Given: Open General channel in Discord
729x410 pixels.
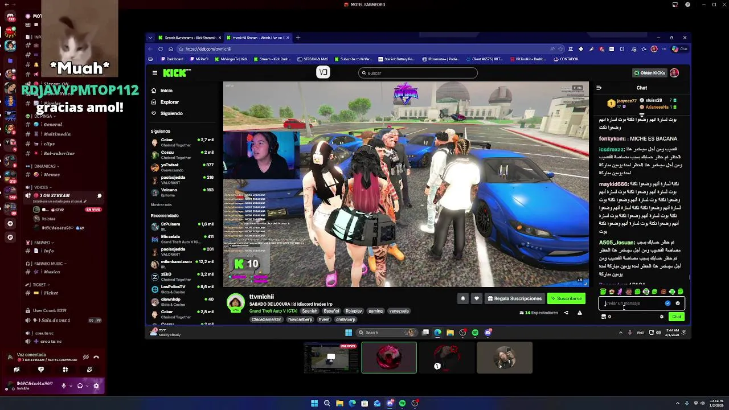Looking at the screenshot, I should pos(52,124).
